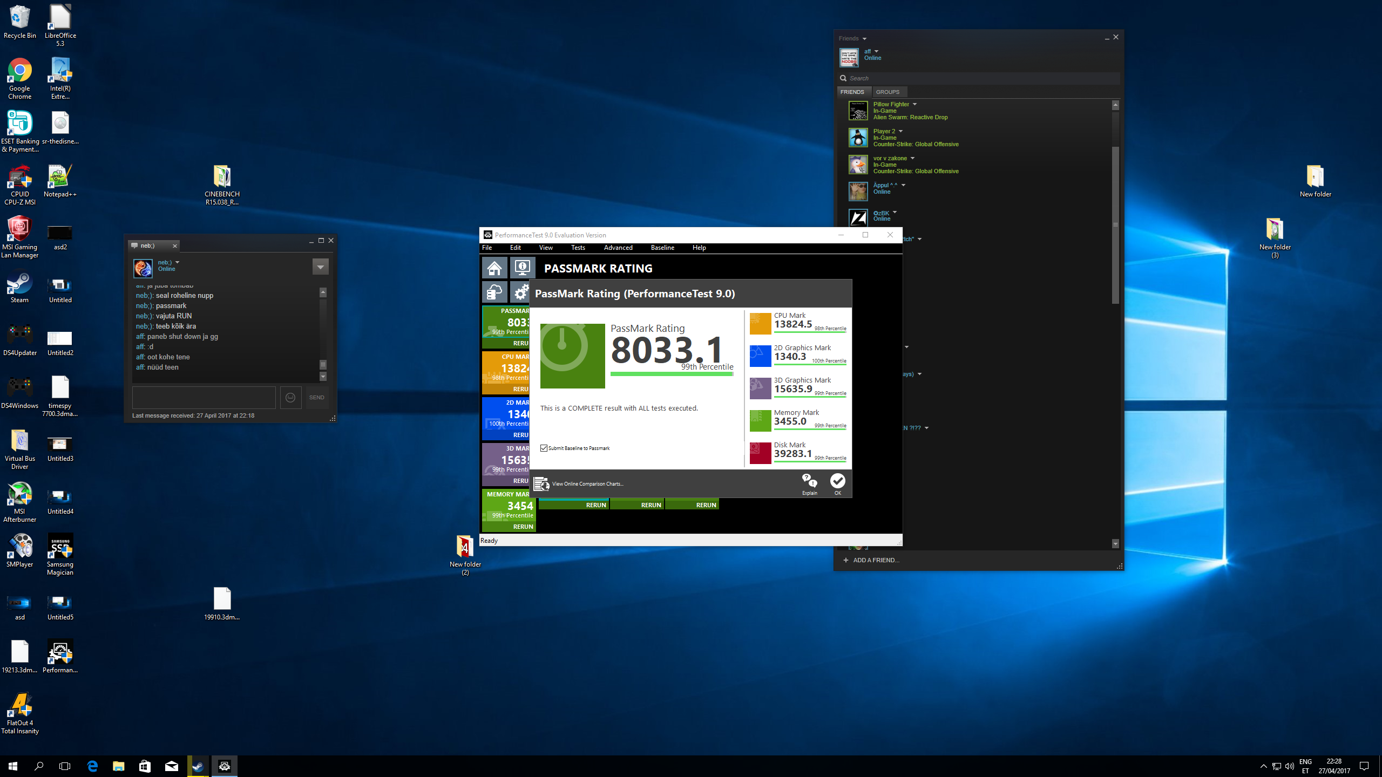Click the Steam icon on the taskbar
This screenshot has width=1382, height=777.
tap(198, 766)
